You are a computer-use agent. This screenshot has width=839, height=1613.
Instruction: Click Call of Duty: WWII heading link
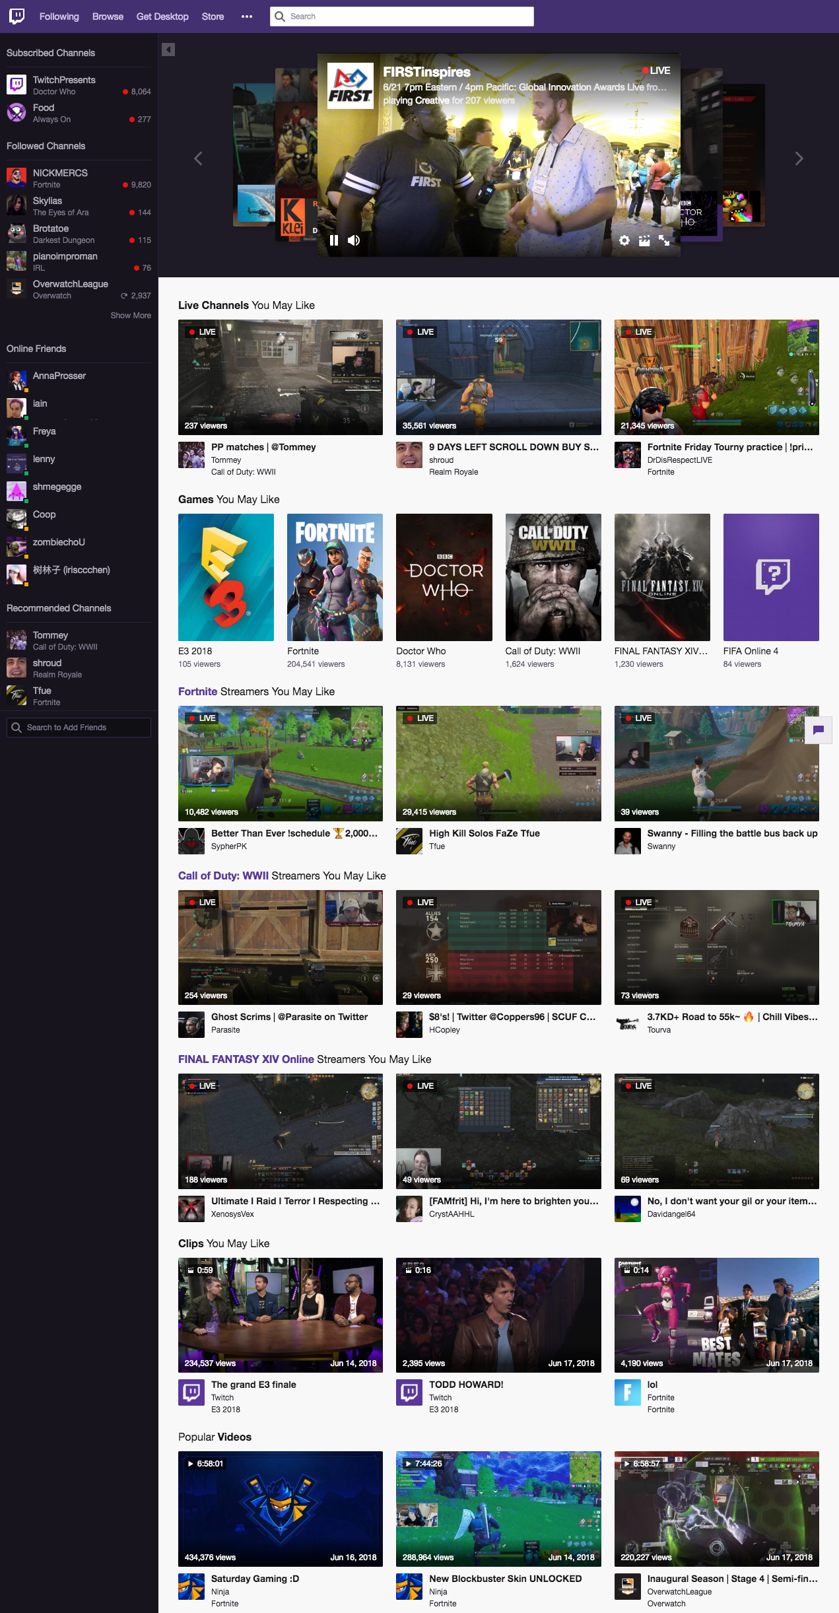point(223,875)
